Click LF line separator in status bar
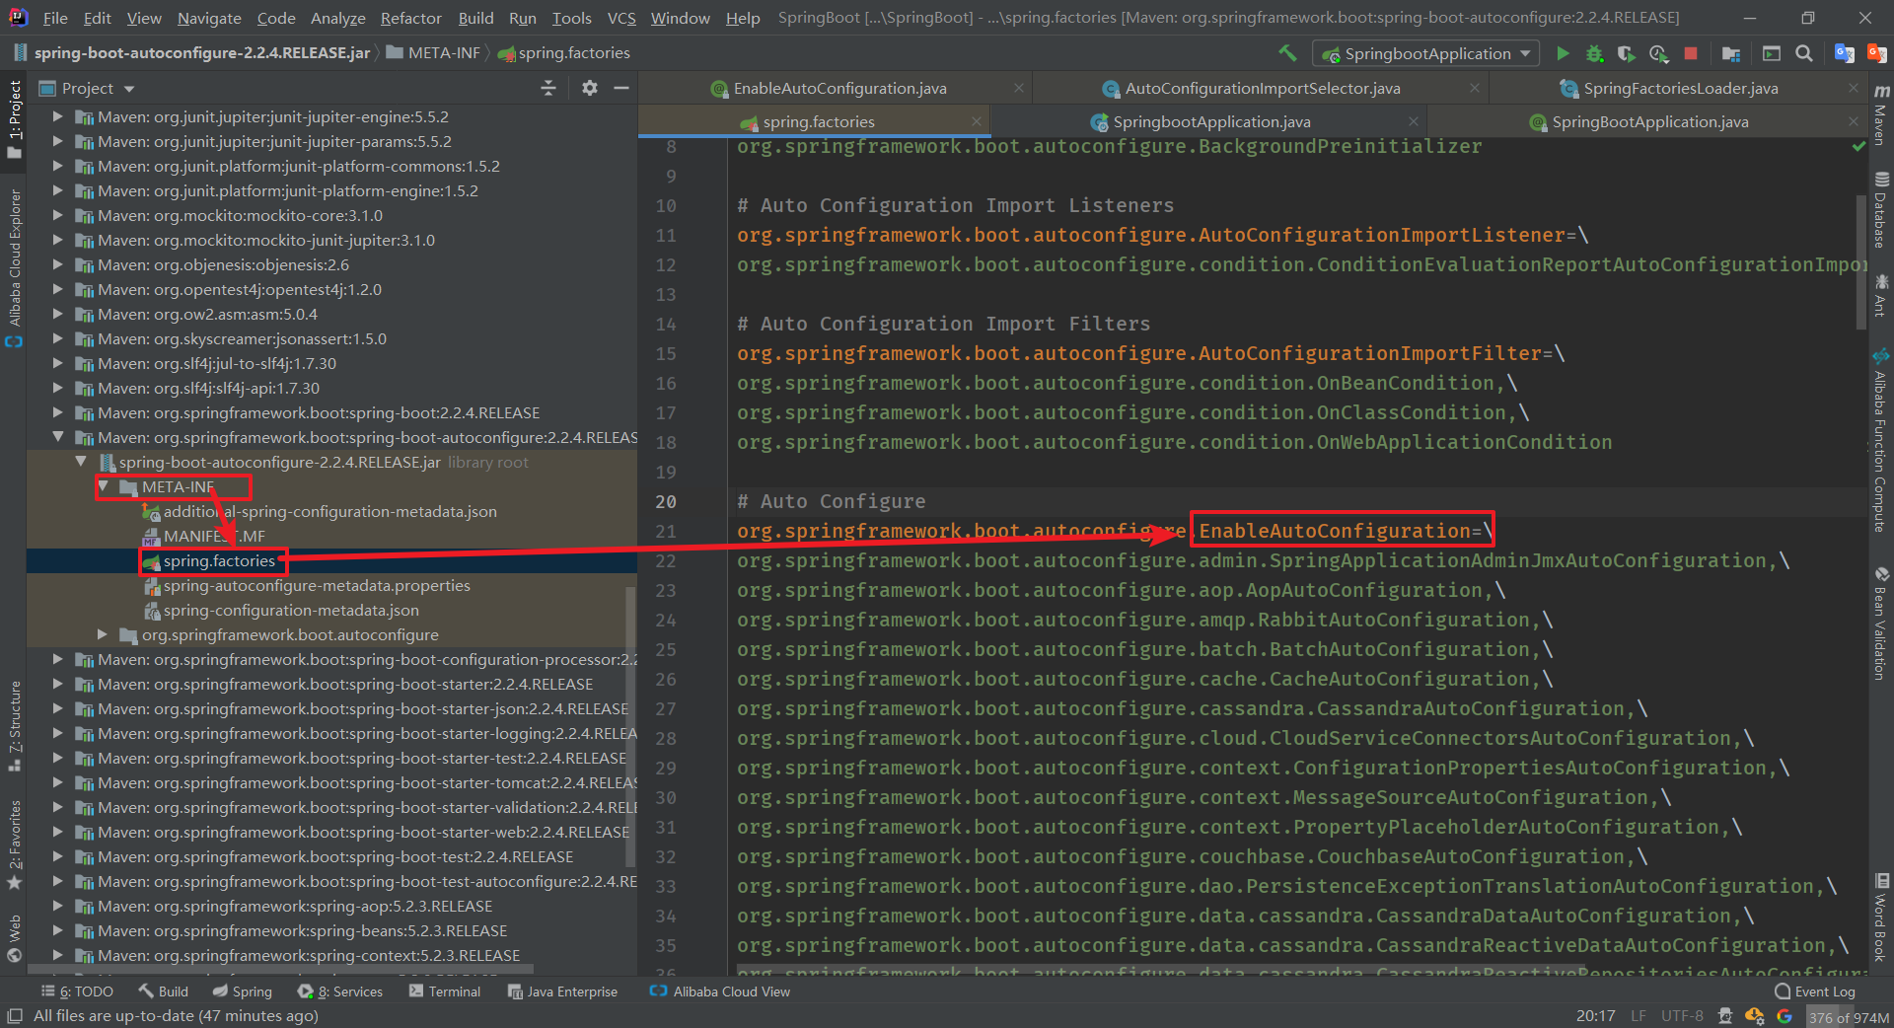The width and height of the screenshot is (1894, 1028). pos(1639,1016)
